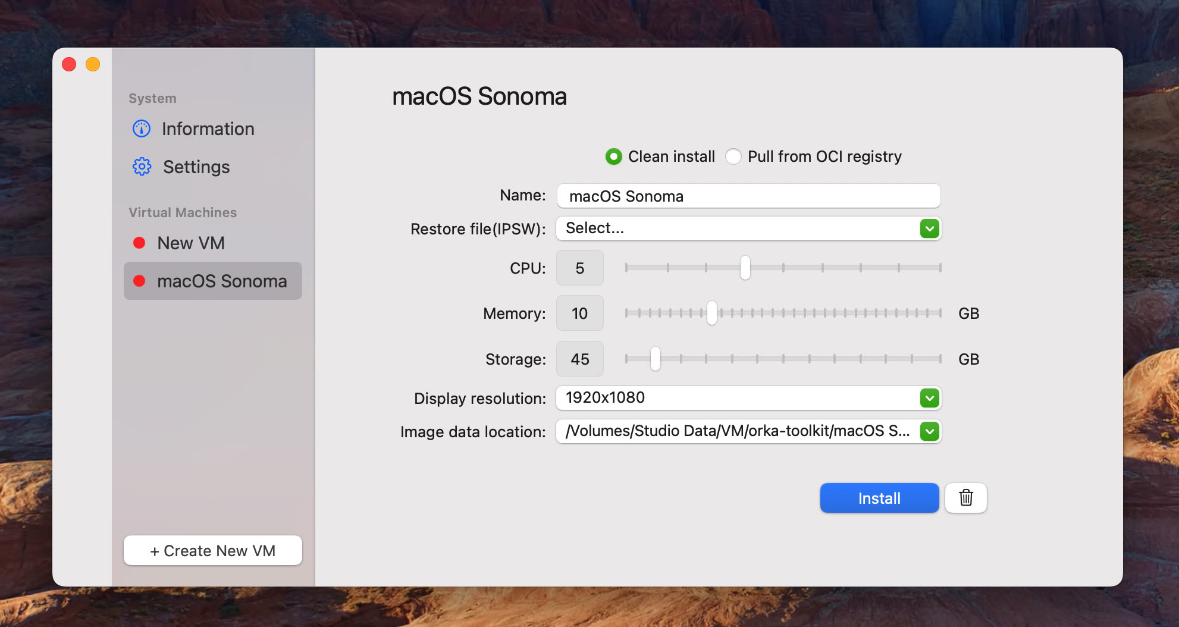Select the Information gauge icon
Image resolution: width=1179 pixels, height=627 pixels.
[141, 128]
